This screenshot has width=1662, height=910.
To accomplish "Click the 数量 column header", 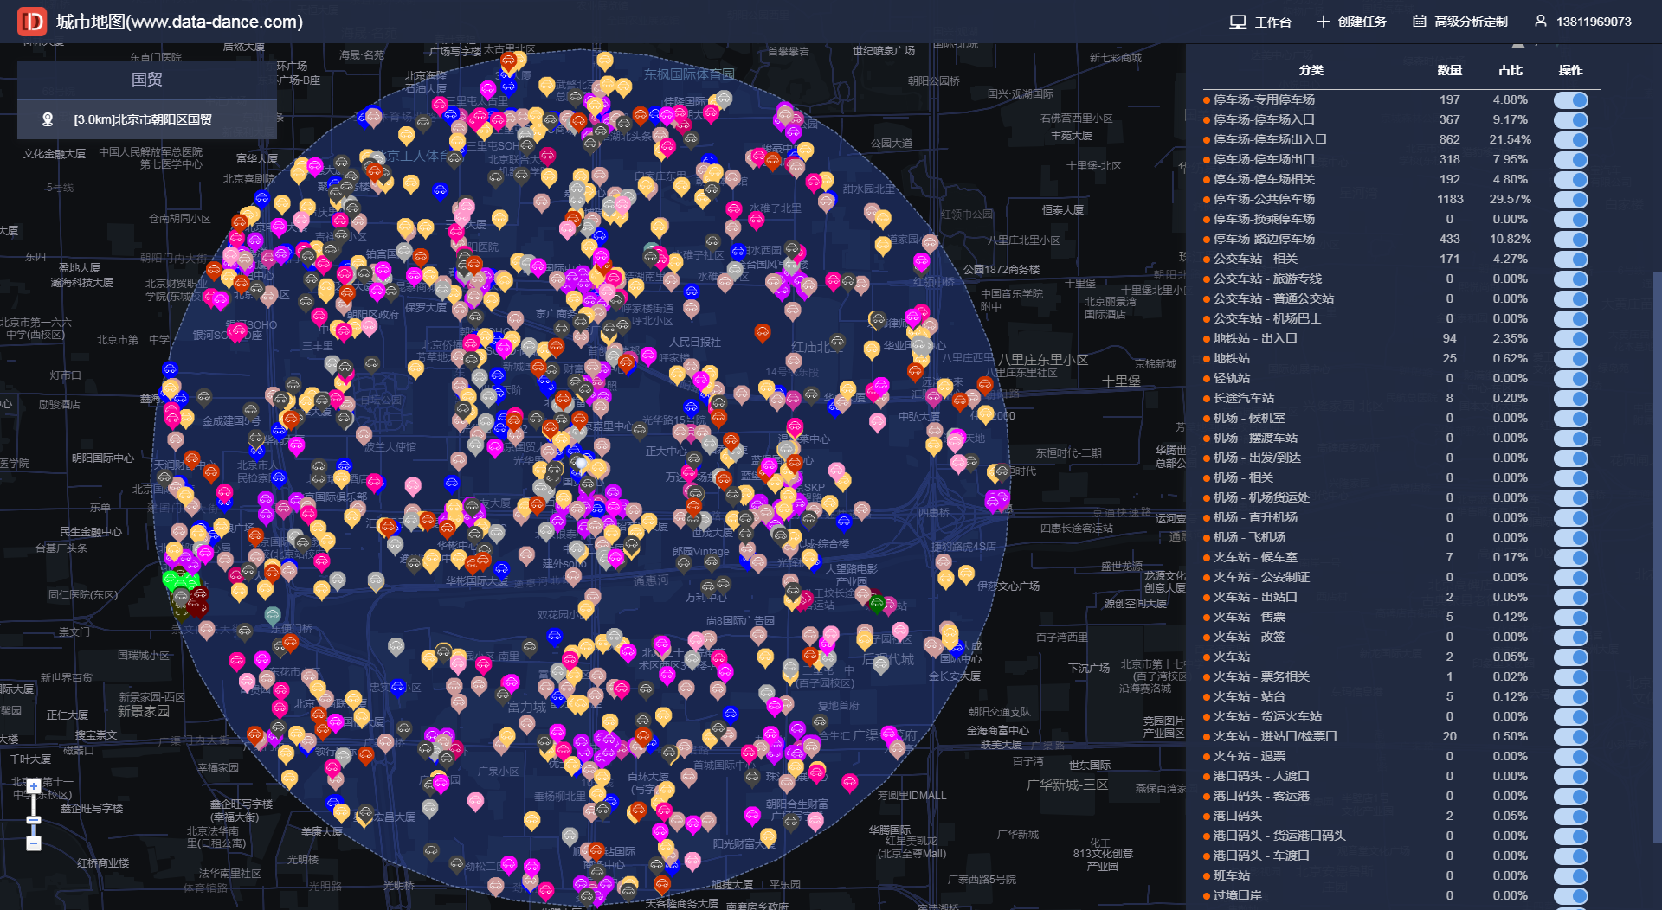I will tap(1449, 70).
